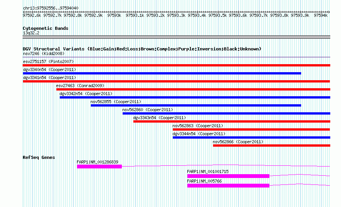
Task: Open the nsv562860 (Cooper2011) variant label
Action: (x=148, y=110)
